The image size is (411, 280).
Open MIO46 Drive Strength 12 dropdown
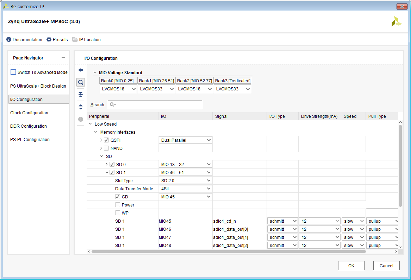(x=320, y=229)
